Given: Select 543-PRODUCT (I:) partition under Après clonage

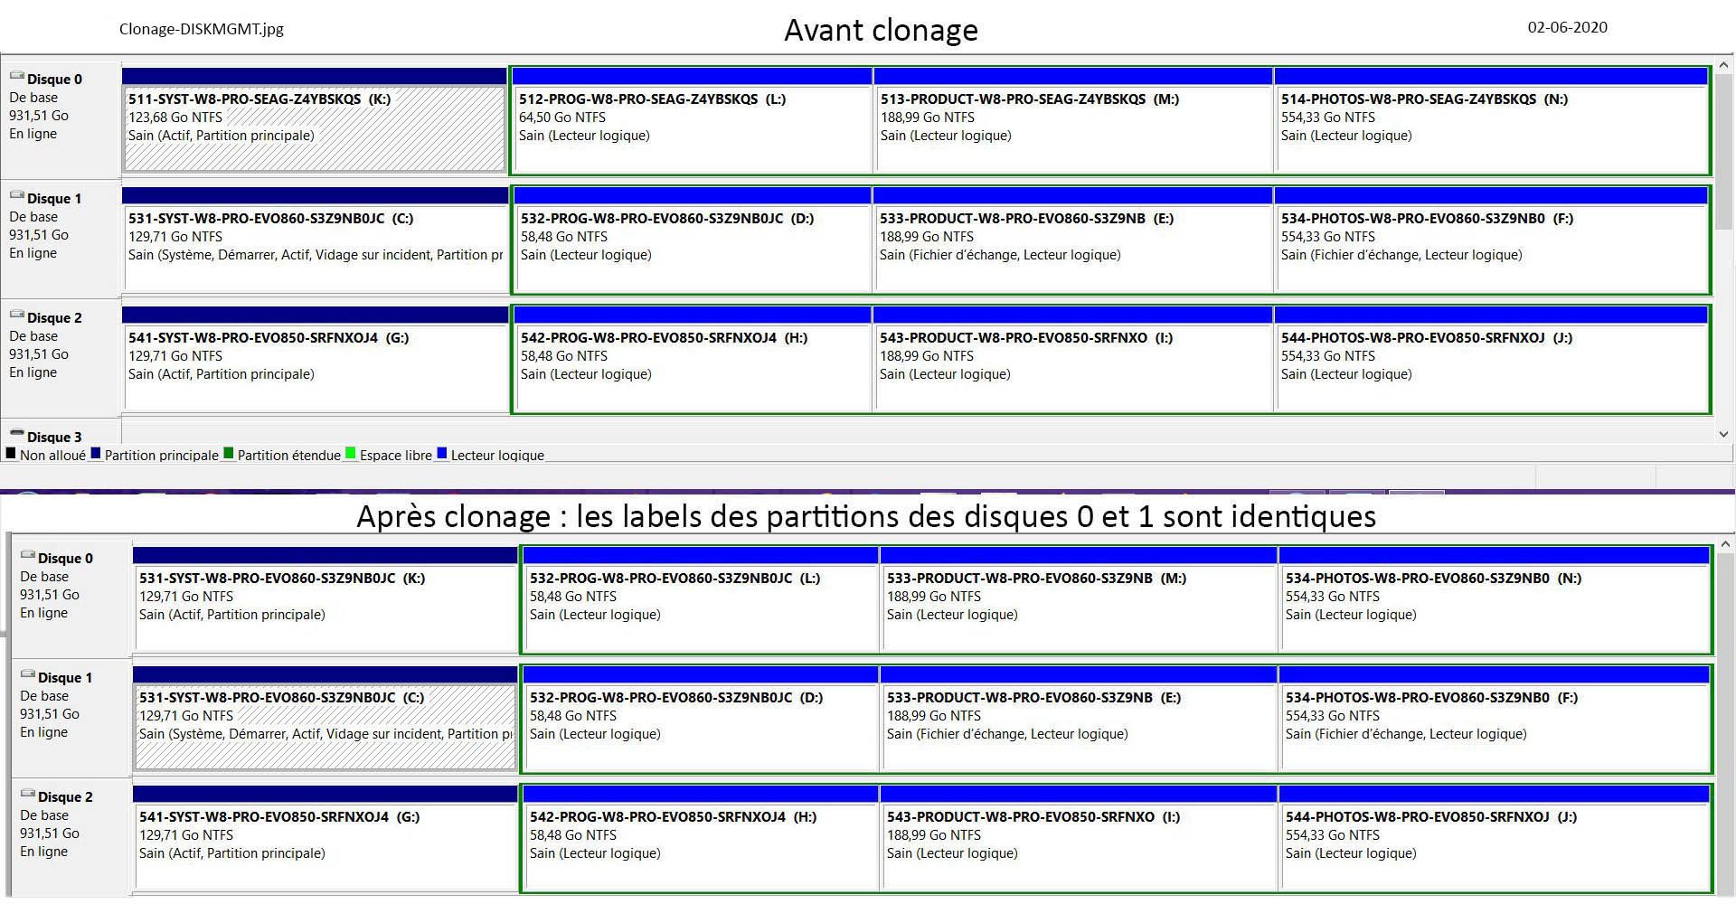Looking at the screenshot, I should [1079, 838].
